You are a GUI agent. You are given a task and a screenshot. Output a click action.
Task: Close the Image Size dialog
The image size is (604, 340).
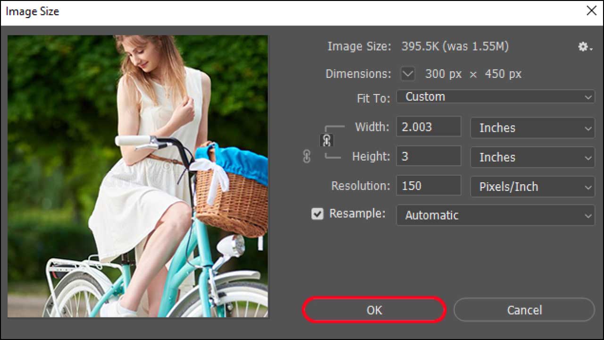591,11
